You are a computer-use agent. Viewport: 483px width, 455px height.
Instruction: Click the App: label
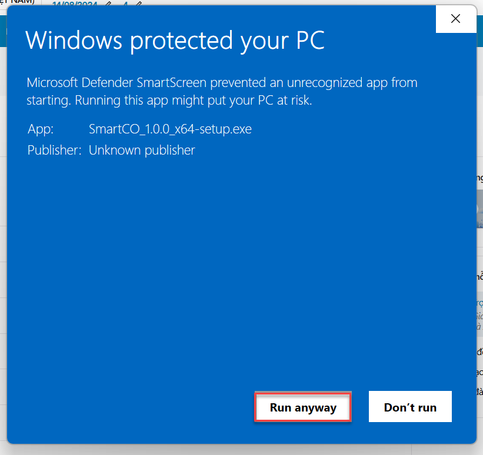coord(41,129)
